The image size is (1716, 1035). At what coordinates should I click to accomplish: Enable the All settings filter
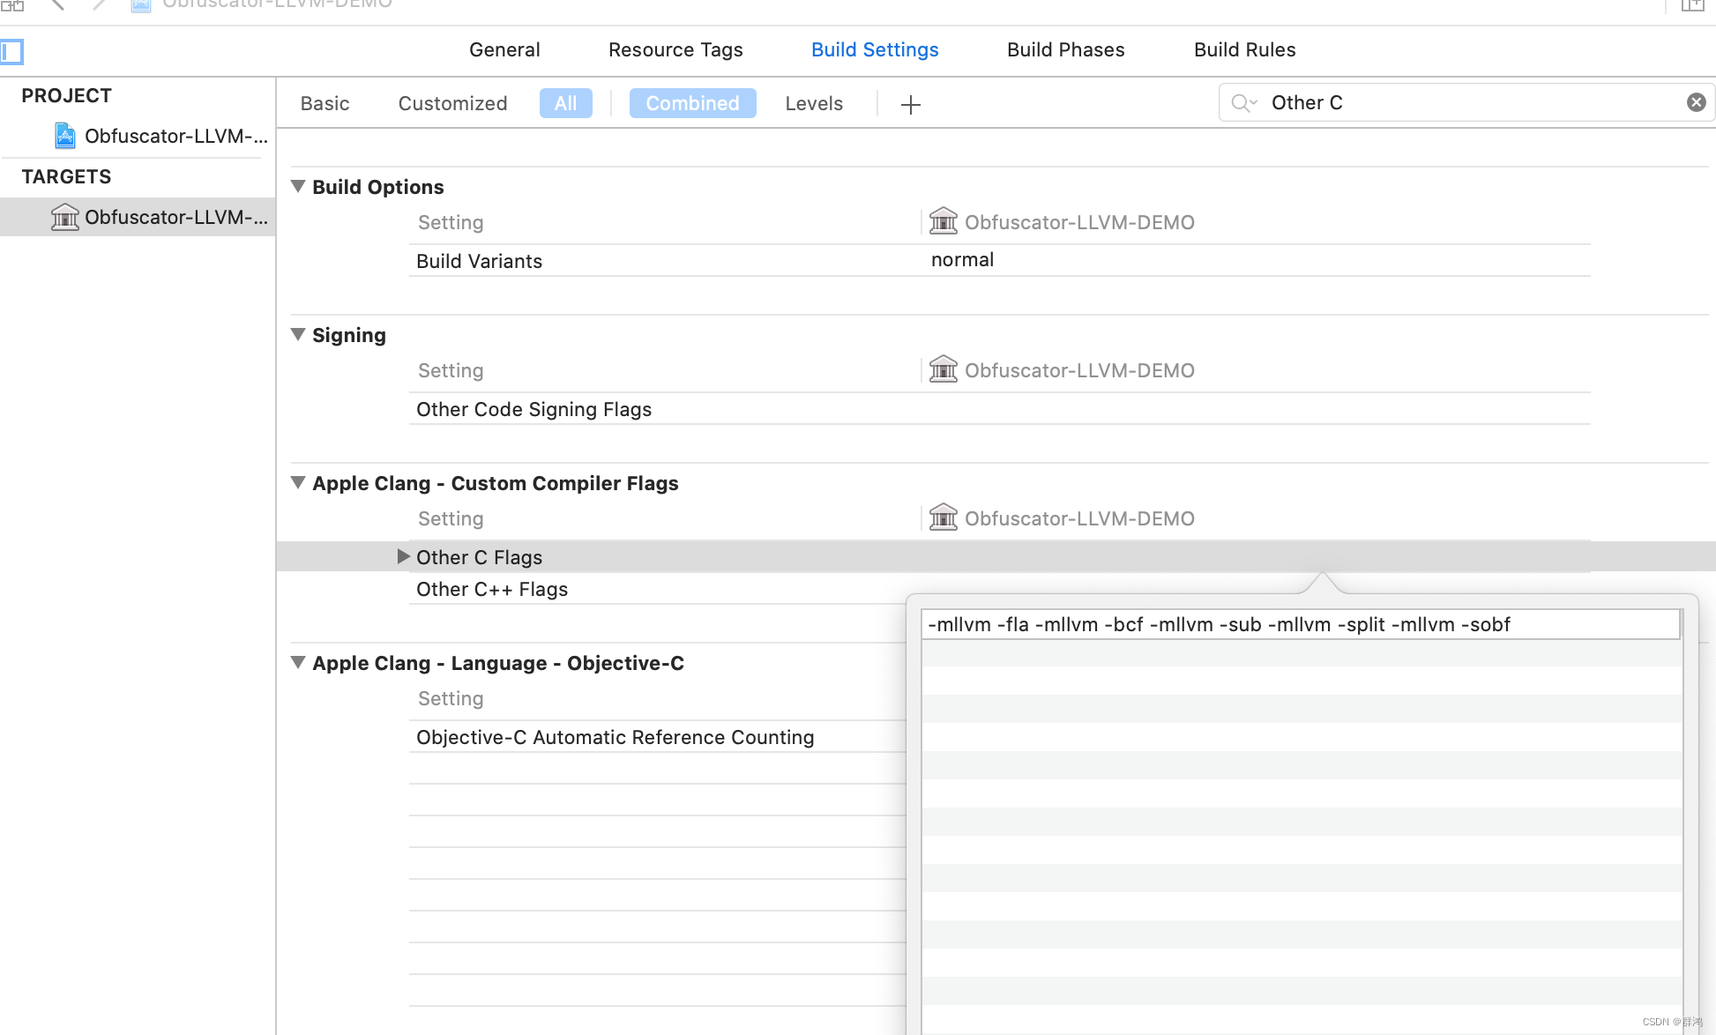click(565, 103)
